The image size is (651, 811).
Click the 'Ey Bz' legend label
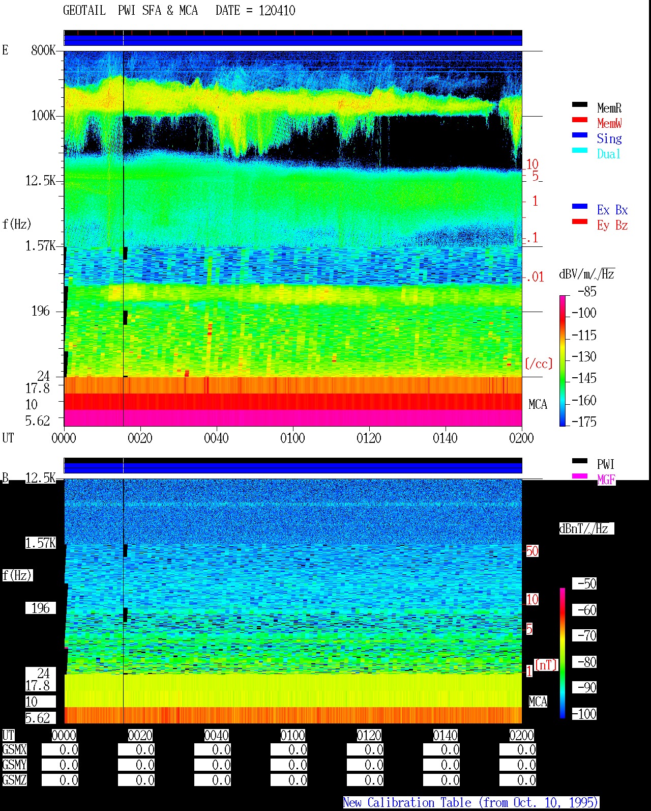612,225
